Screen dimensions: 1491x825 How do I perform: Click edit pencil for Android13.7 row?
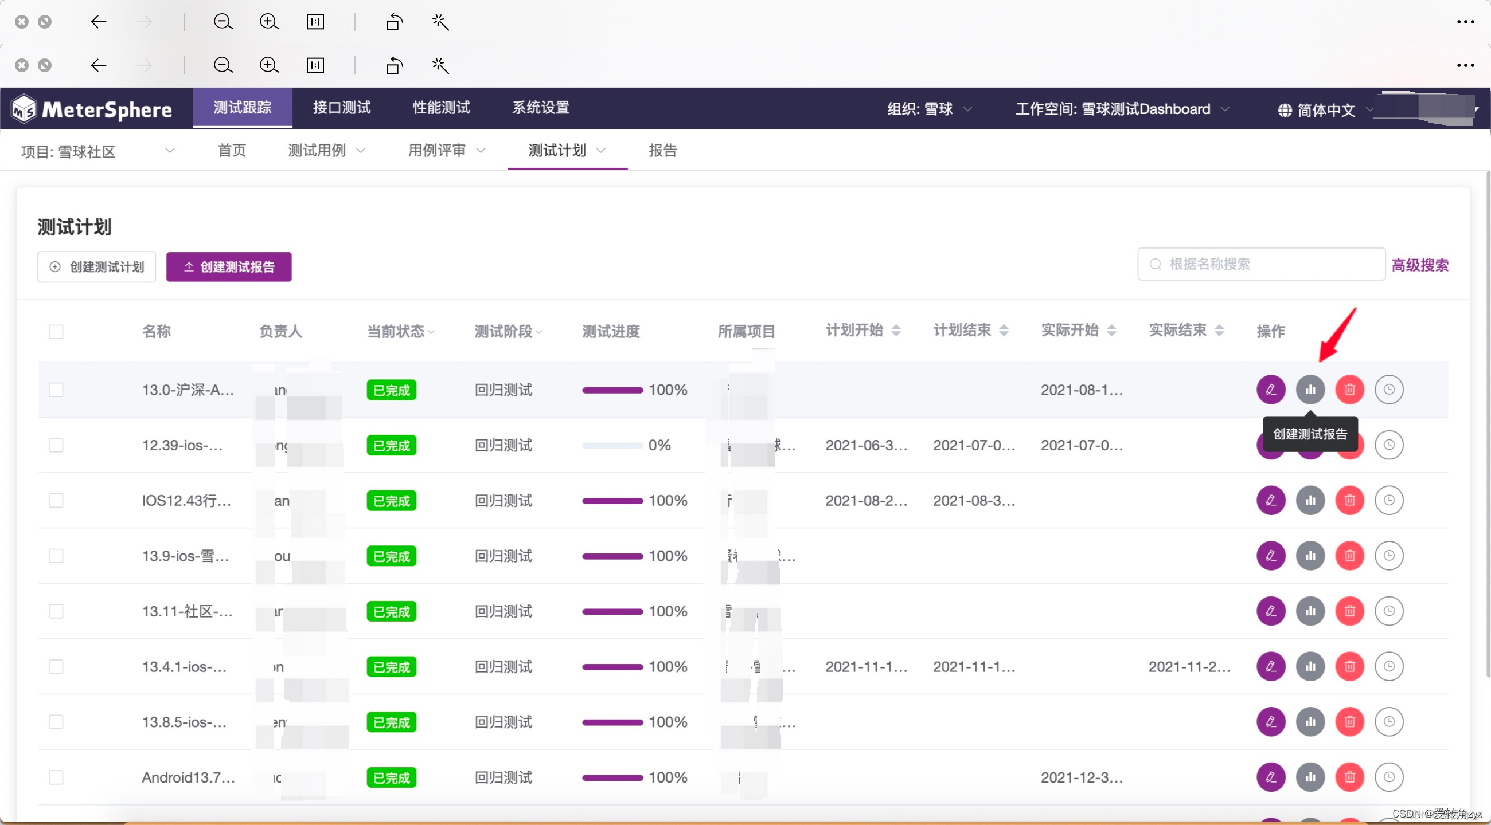pos(1270,777)
